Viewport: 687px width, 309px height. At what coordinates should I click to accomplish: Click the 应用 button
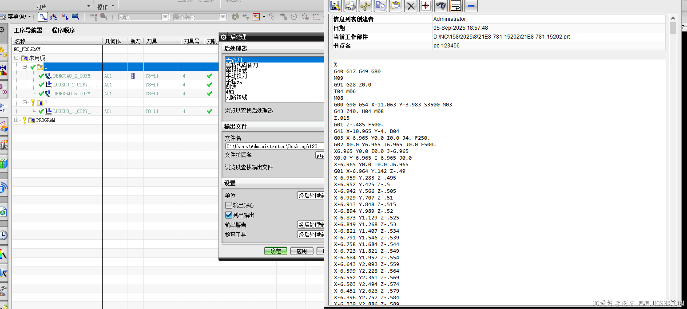[x=302, y=251]
